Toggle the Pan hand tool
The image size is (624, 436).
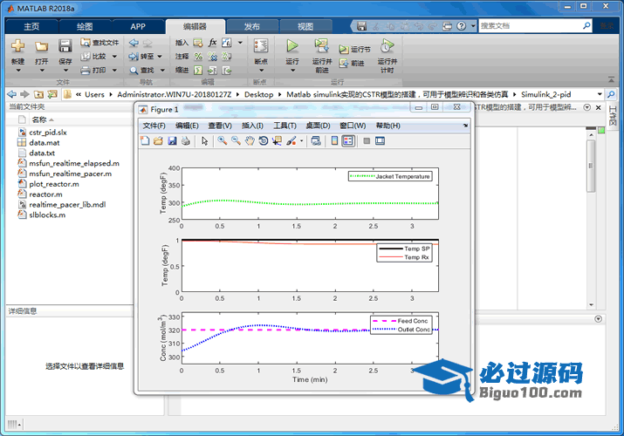pyautogui.click(x=250, y=140)
